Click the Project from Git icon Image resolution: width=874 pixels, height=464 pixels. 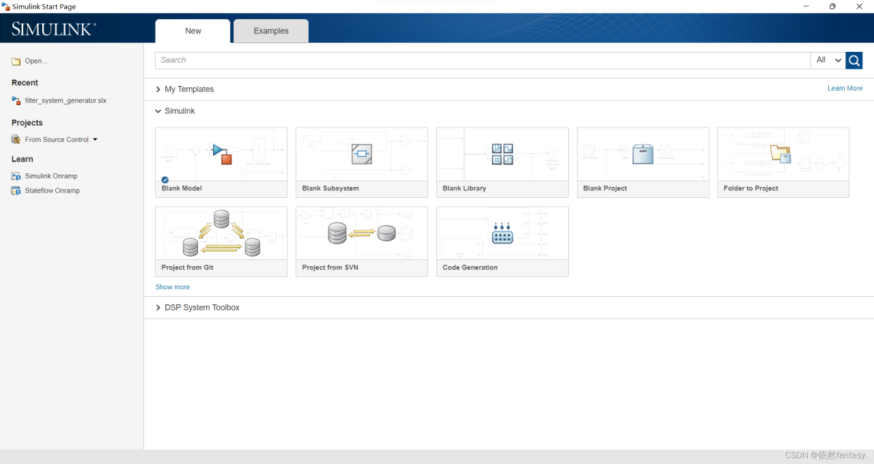(x=221, y=233)
